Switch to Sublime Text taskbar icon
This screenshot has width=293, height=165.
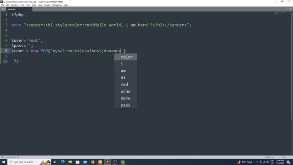point(108,162)
